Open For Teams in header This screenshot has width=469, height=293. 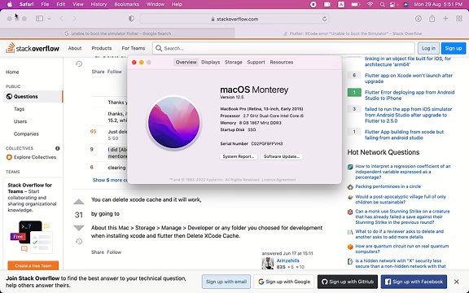(133, 48)
